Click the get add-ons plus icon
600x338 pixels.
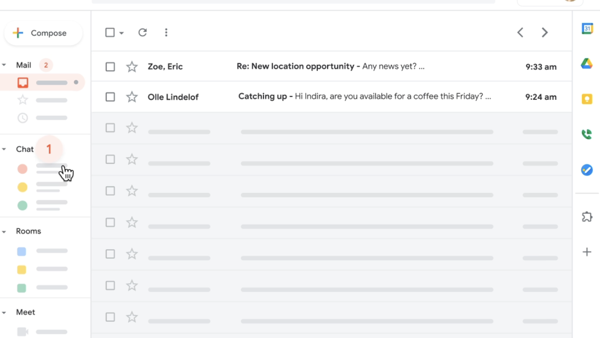click(587, 252)
